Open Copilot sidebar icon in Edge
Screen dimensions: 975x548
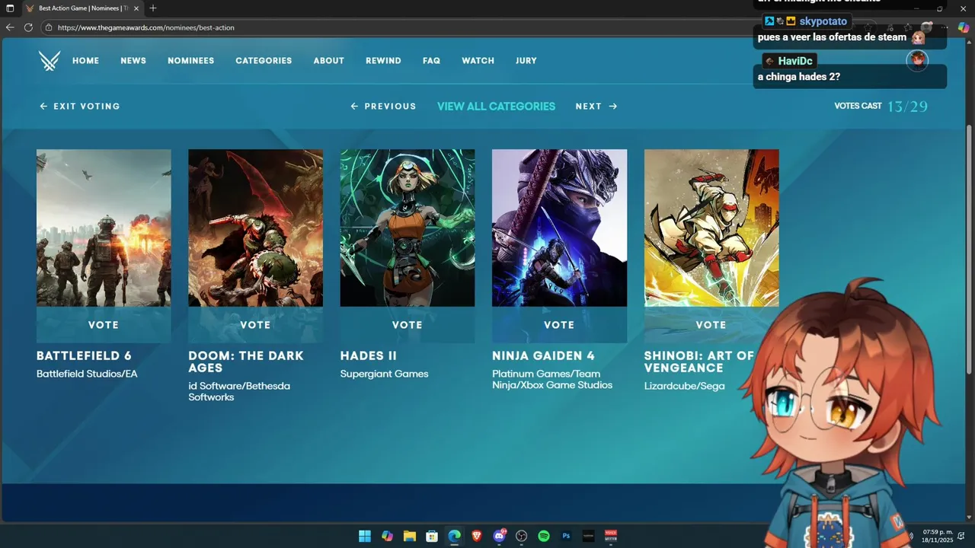[x=964, y=27]
